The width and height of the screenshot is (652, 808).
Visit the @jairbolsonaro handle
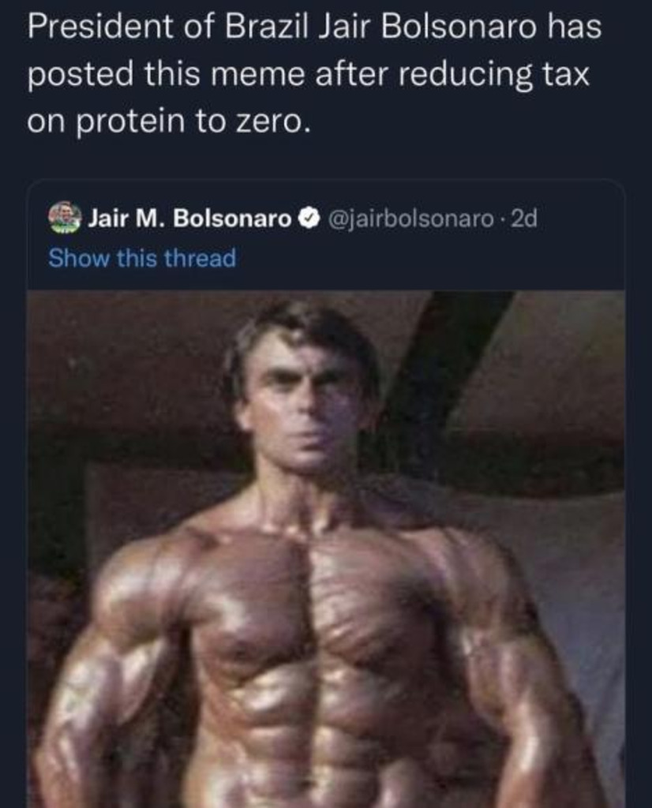409,219
